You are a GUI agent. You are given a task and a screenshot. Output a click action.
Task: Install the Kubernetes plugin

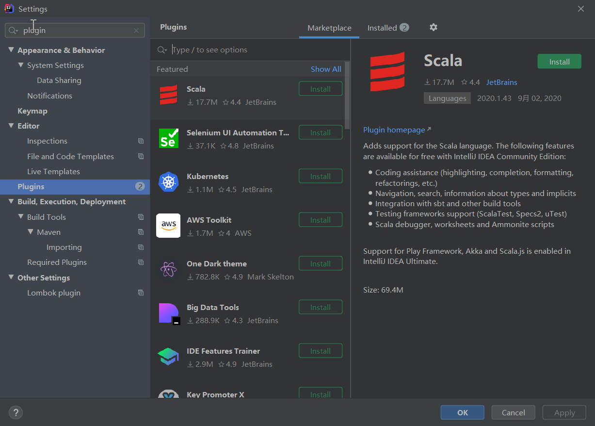pyautogui.click(x=321, y=176)
